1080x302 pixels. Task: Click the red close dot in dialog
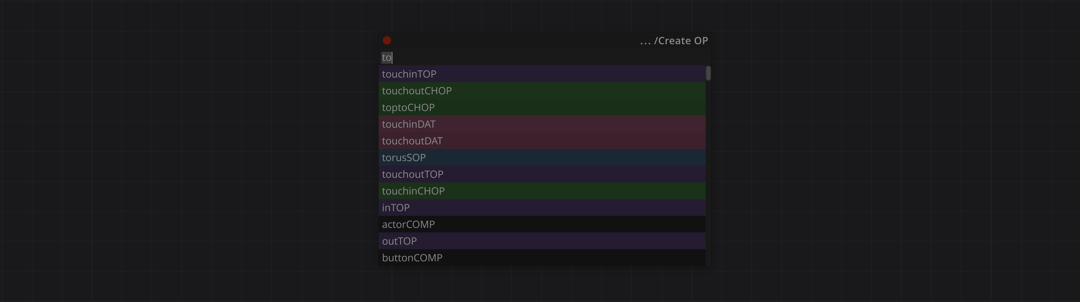387,40
